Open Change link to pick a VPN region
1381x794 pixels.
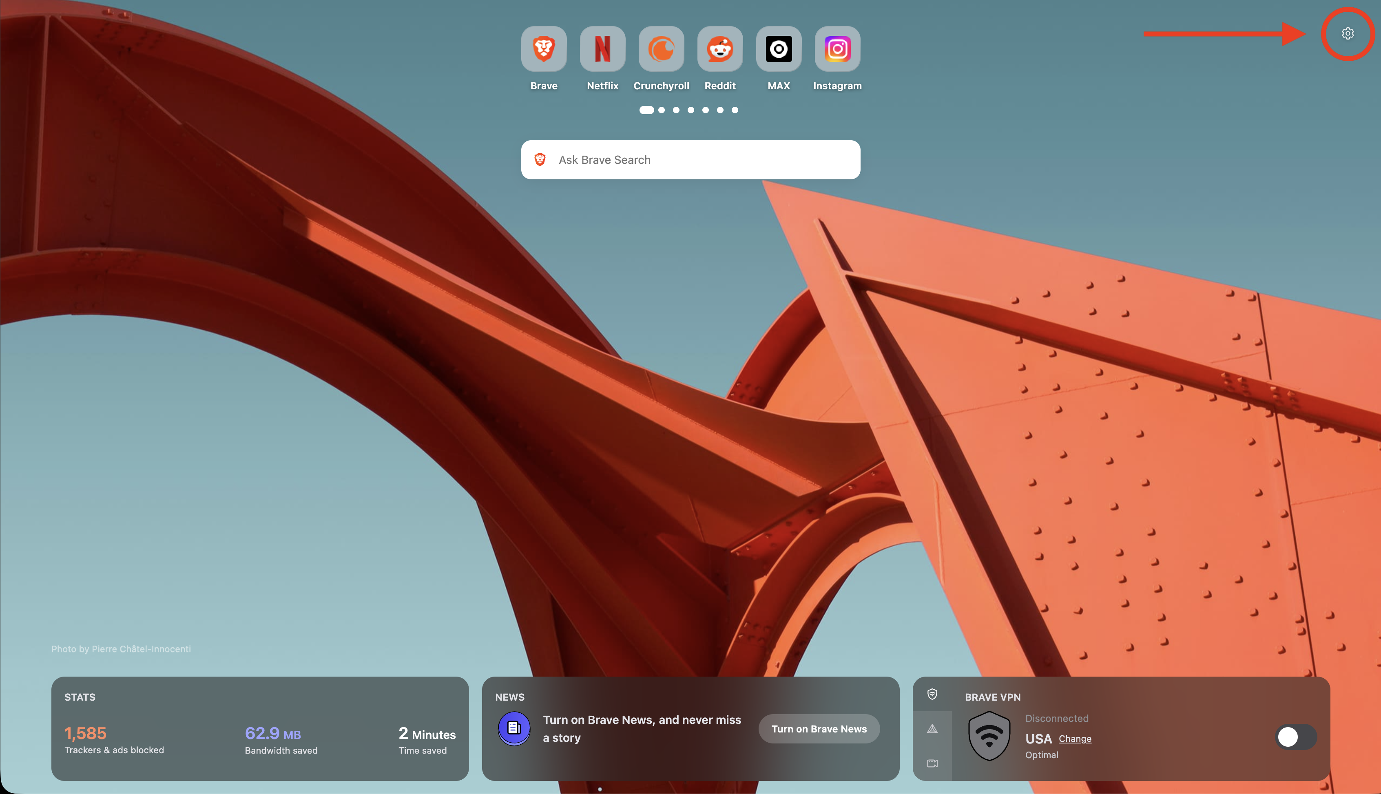click(1075, 739)
